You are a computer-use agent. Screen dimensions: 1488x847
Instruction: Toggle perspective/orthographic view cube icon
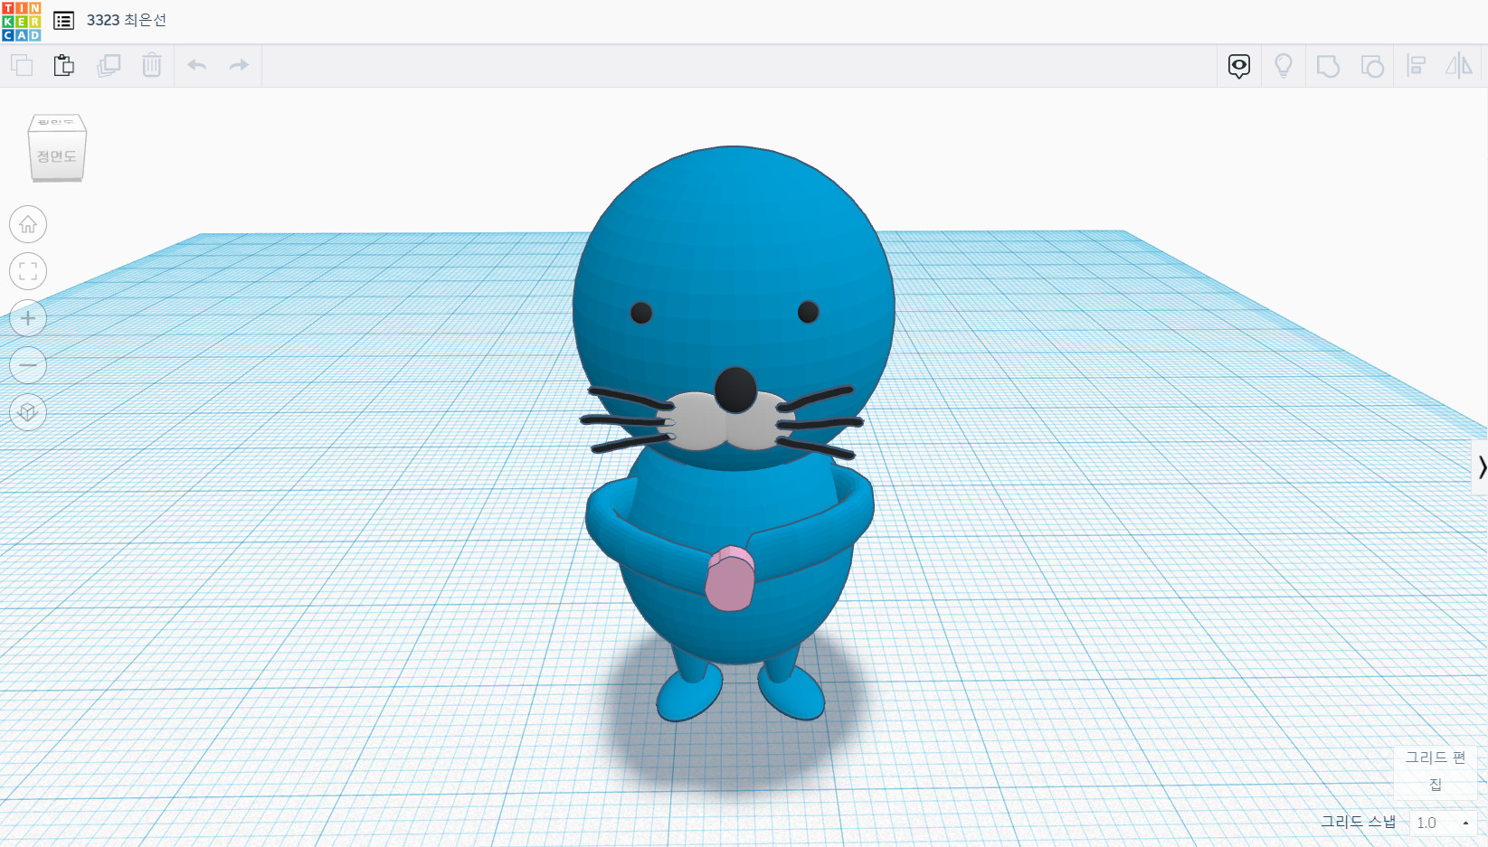tap(28, 412)
